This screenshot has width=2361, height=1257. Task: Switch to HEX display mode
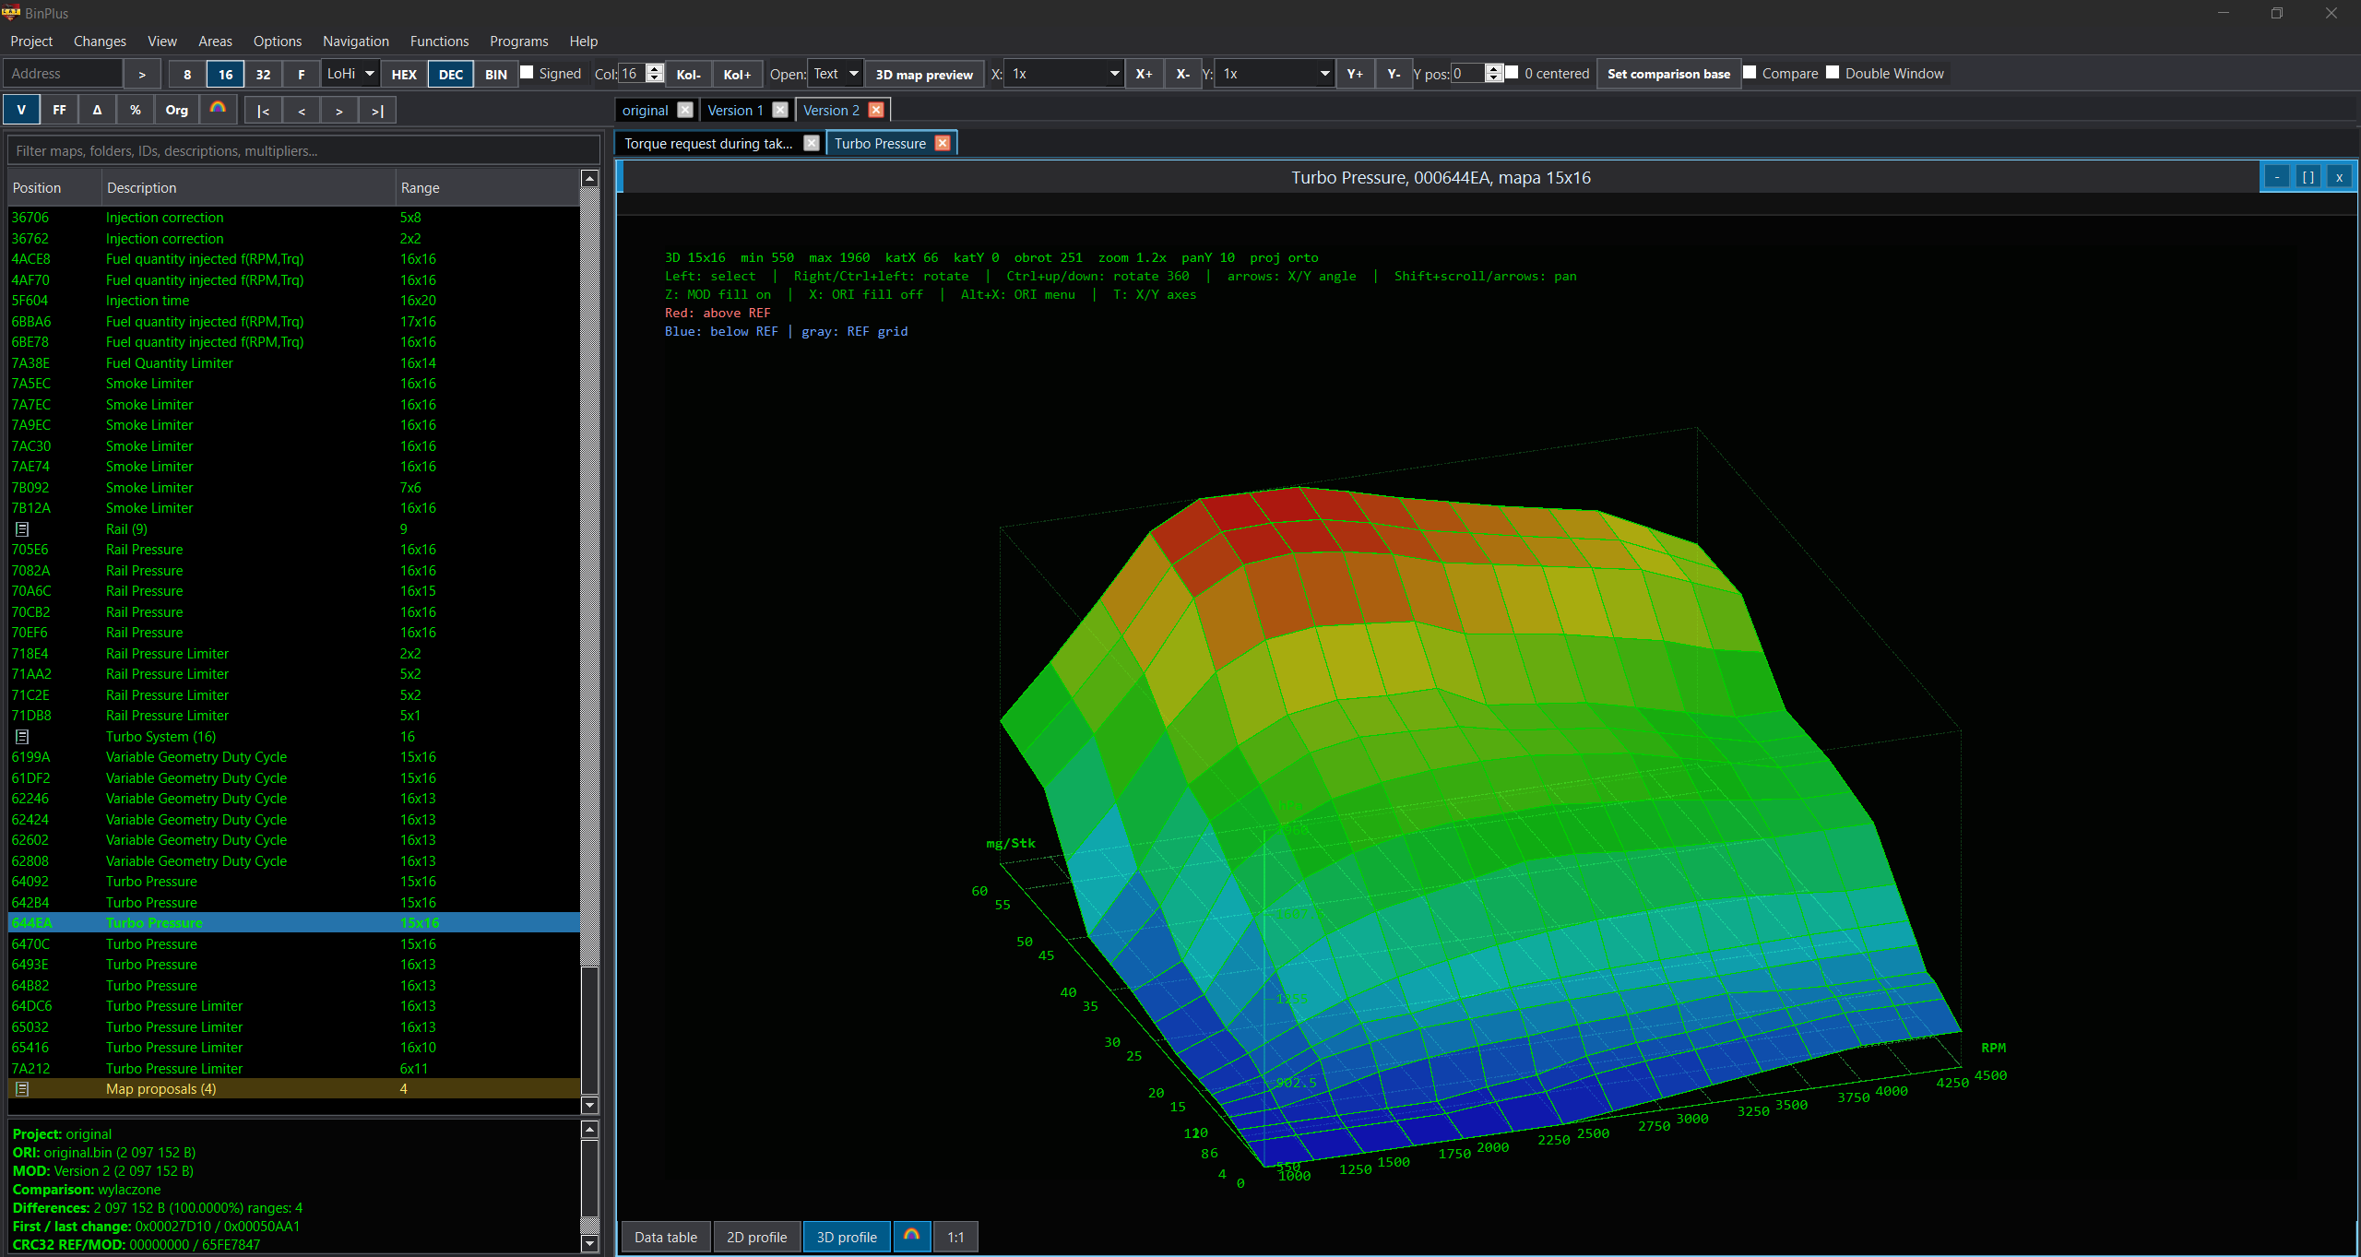click(x=404, y=74)
